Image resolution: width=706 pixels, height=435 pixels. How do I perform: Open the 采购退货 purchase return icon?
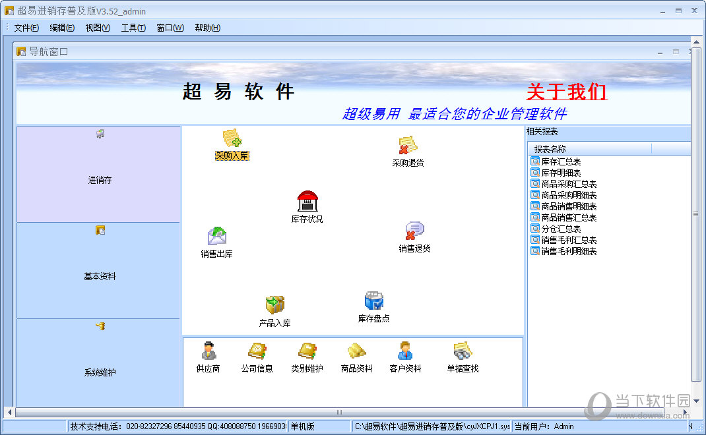coord(408,145)
